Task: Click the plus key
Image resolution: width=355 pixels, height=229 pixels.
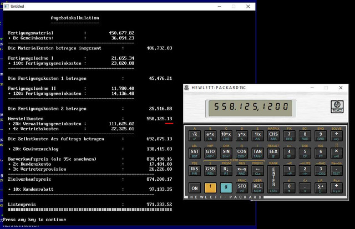Action: (337, 188)
